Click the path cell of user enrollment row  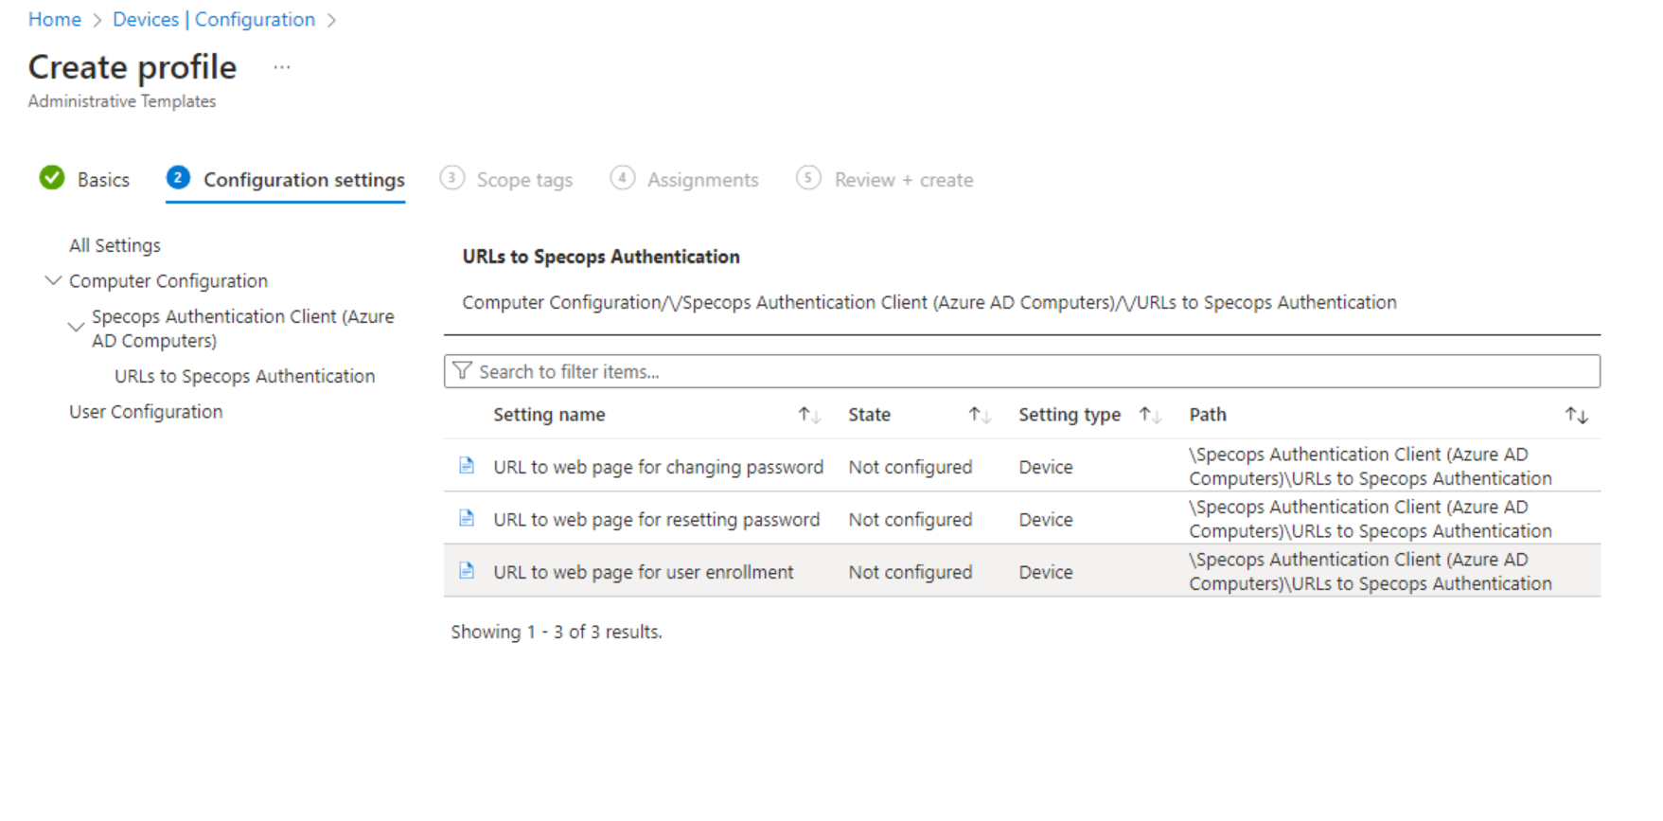(x=1371, y=571)
